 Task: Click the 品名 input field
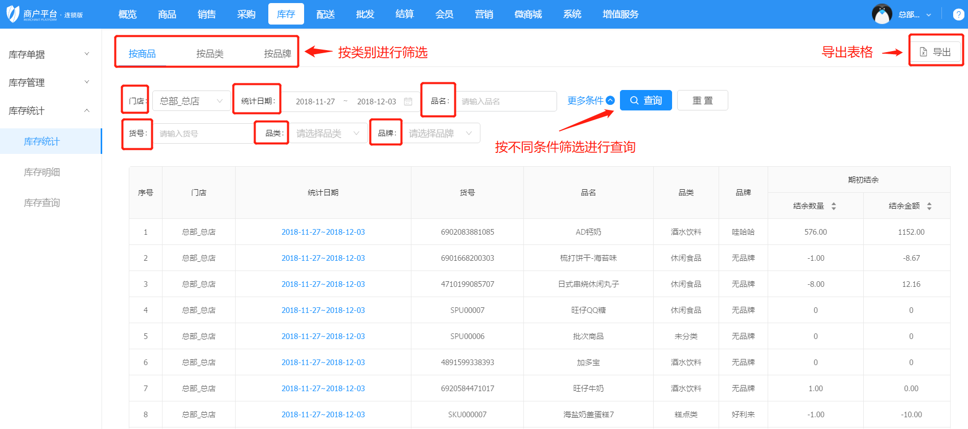506,101
